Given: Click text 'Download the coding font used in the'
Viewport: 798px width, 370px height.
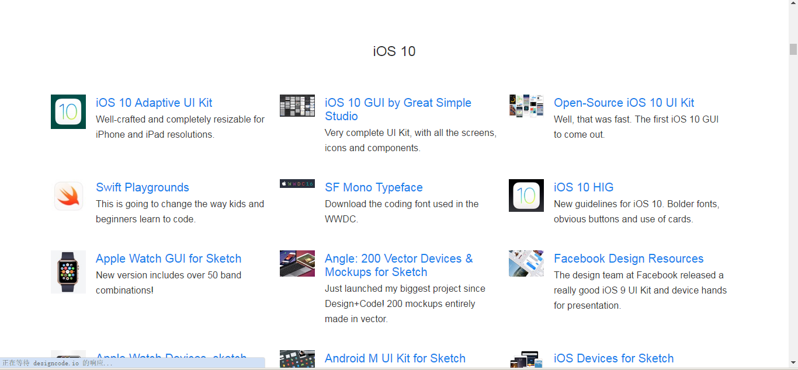Looking at the screenshot, I should [x=402, y=204].
